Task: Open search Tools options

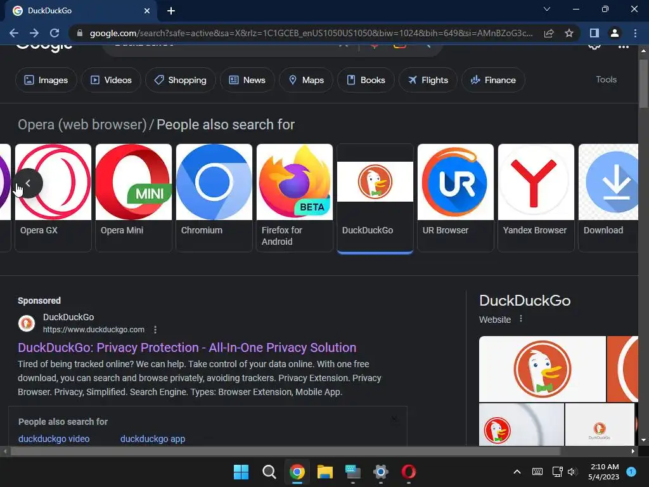Action: [x=606, y=79]
